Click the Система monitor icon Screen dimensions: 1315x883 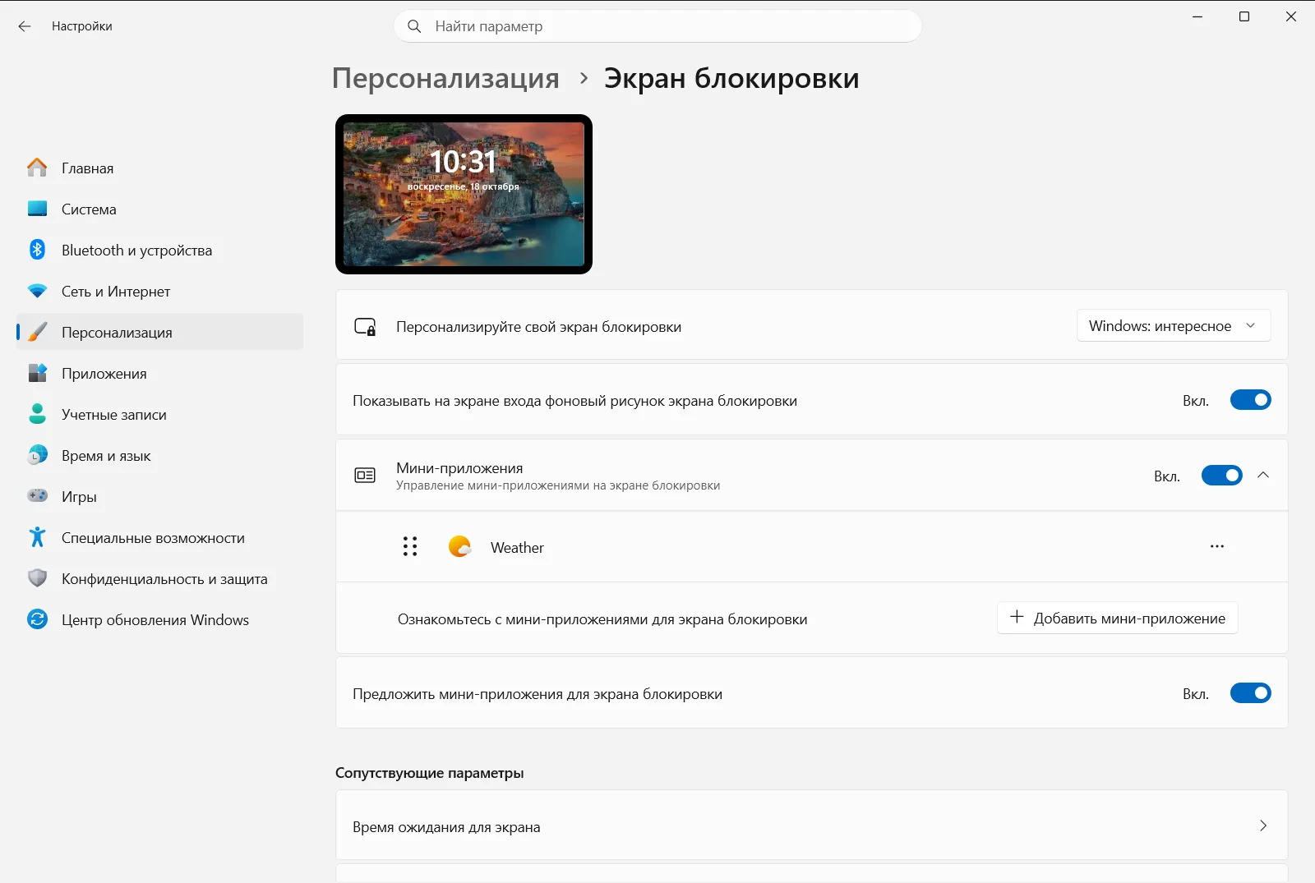coord(37,209)
